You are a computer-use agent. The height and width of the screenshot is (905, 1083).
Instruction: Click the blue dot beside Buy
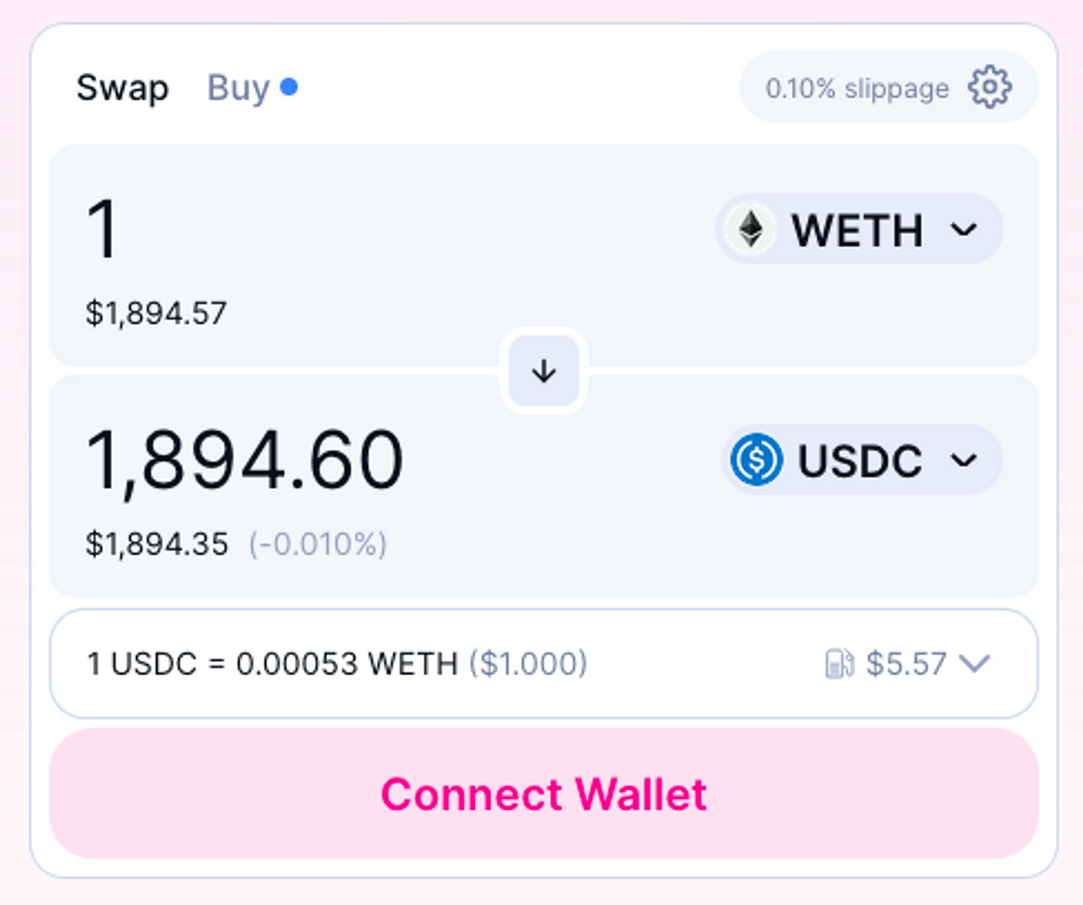click(289, 87)
